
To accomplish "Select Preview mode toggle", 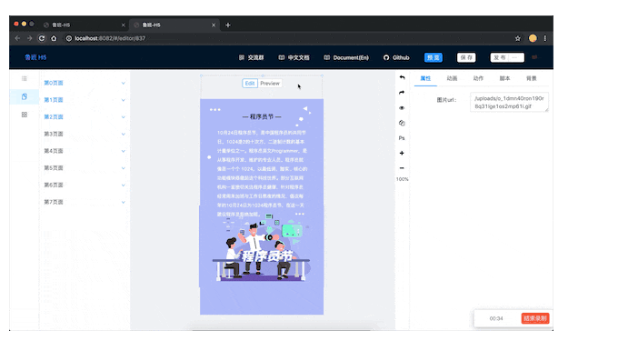I will [x=270, y=84].
